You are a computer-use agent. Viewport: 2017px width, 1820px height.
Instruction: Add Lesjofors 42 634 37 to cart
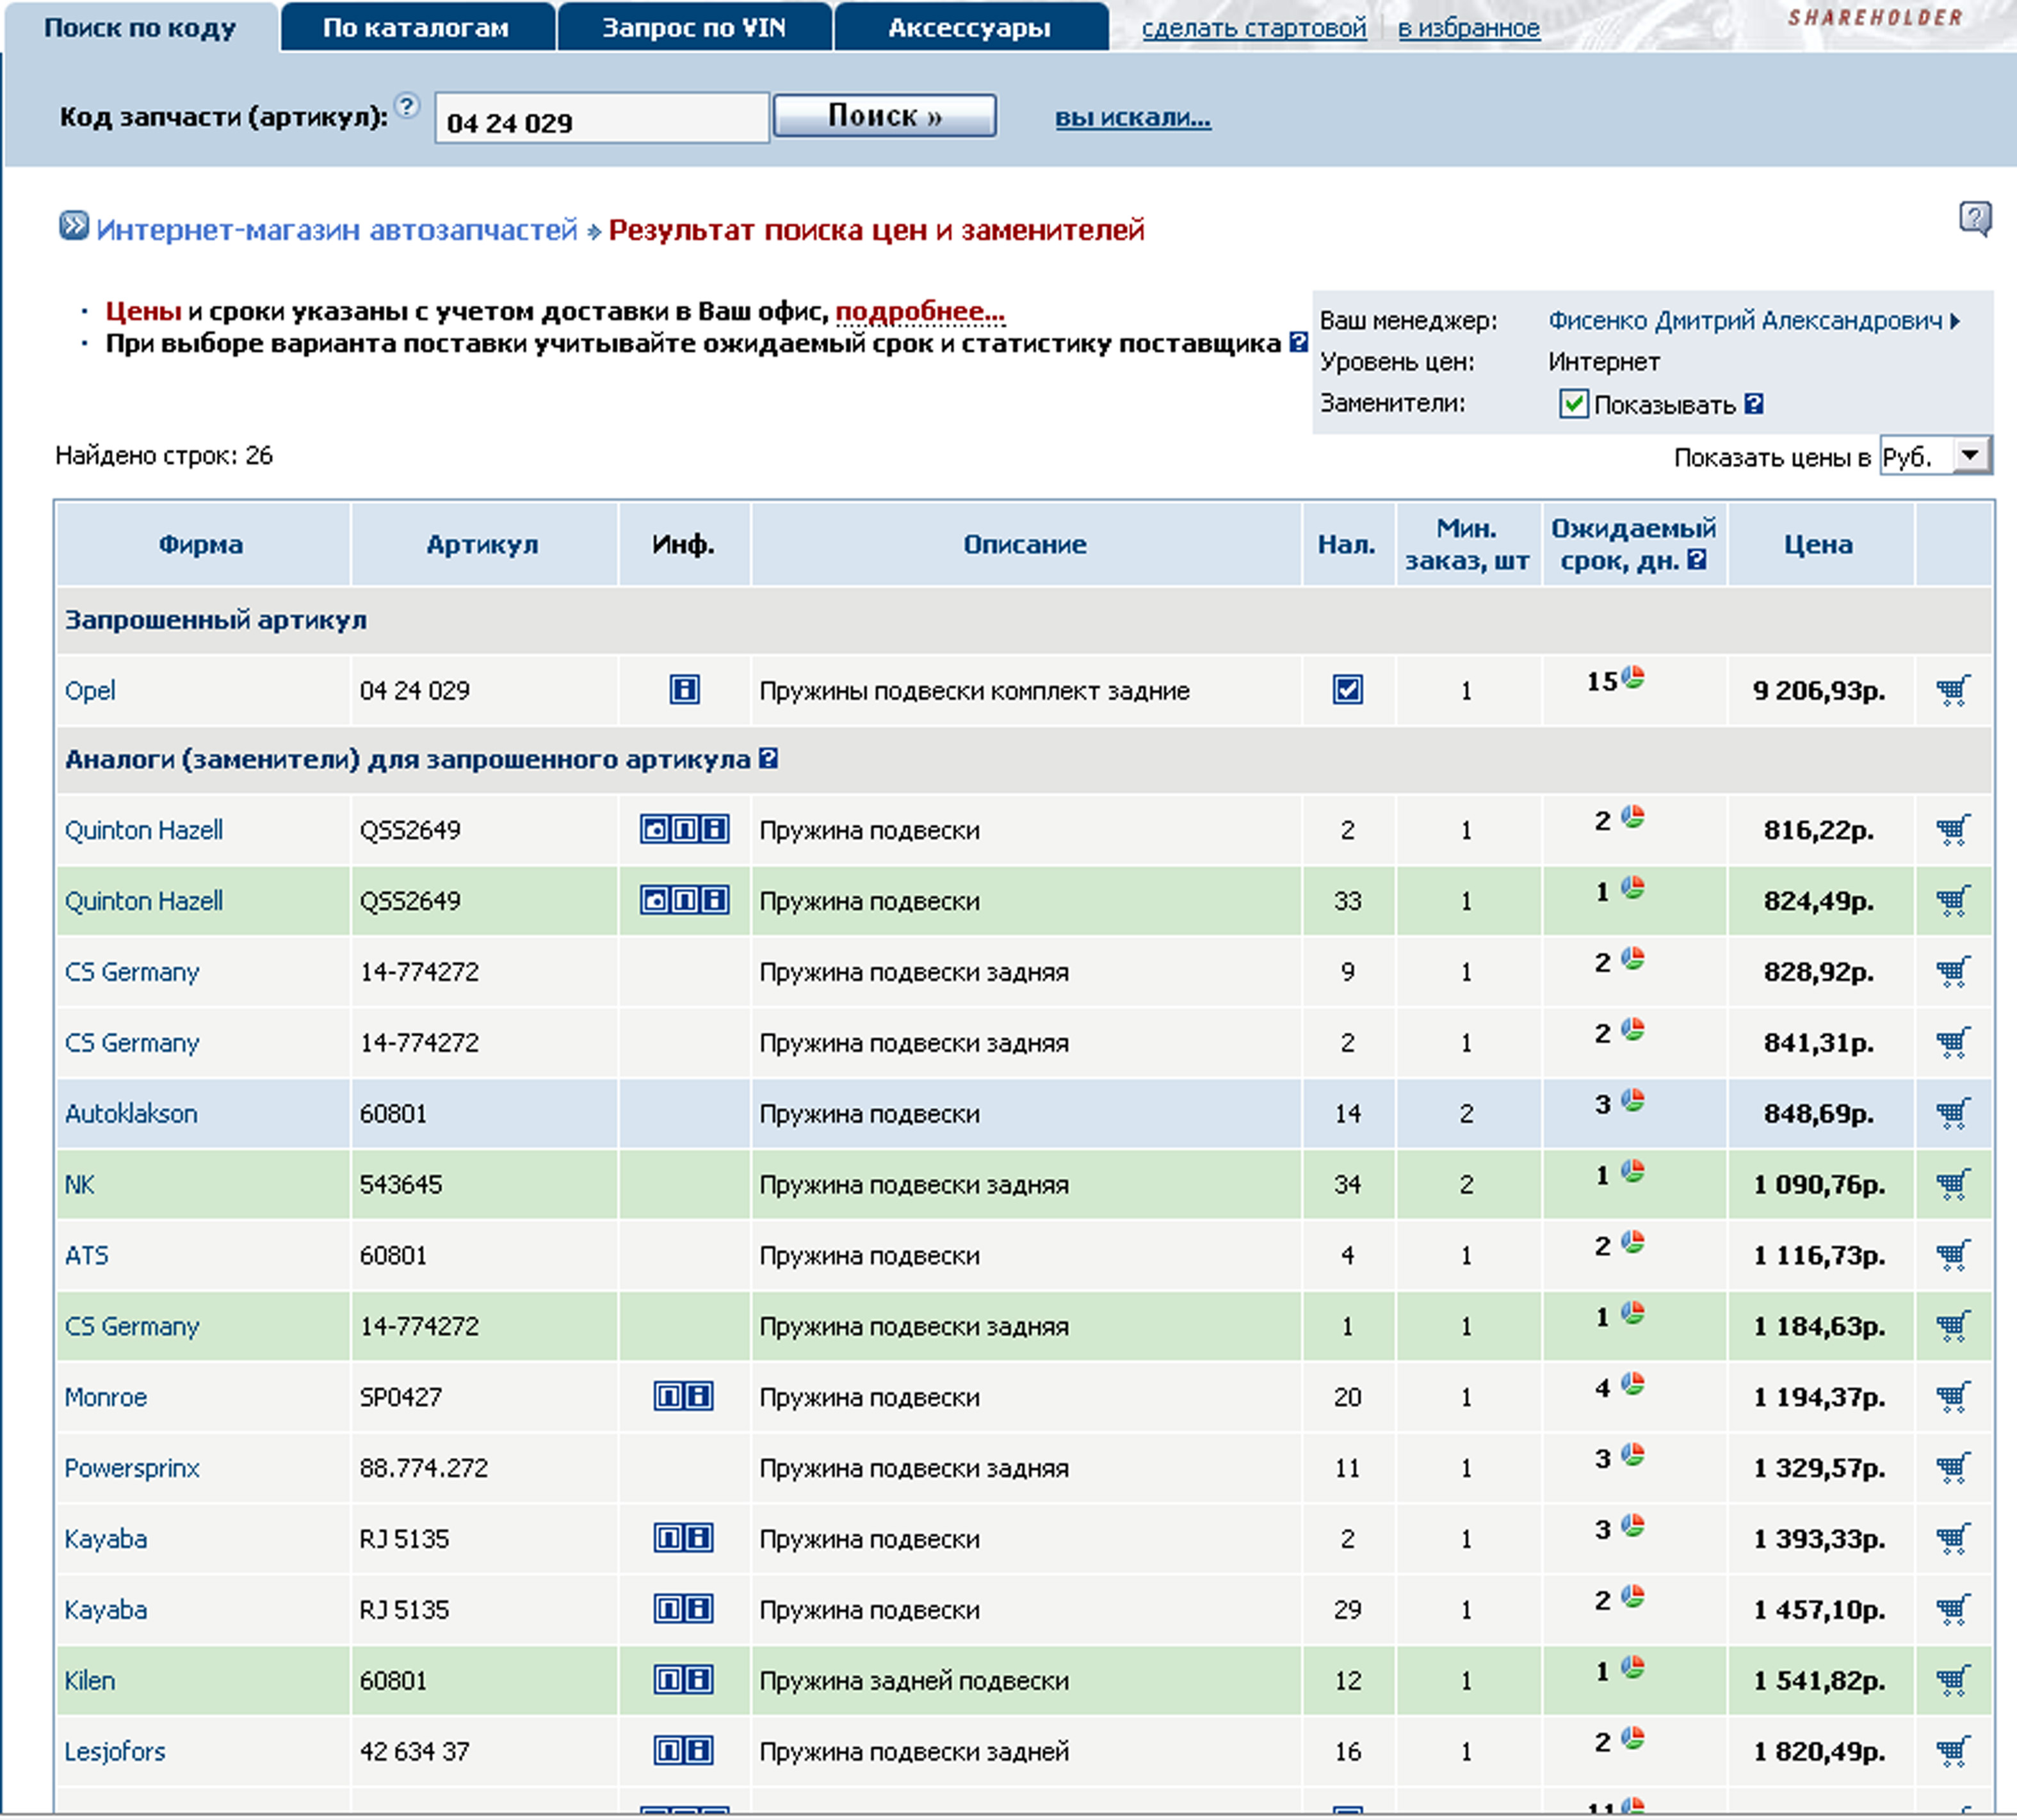[x=1952, y=1752]
